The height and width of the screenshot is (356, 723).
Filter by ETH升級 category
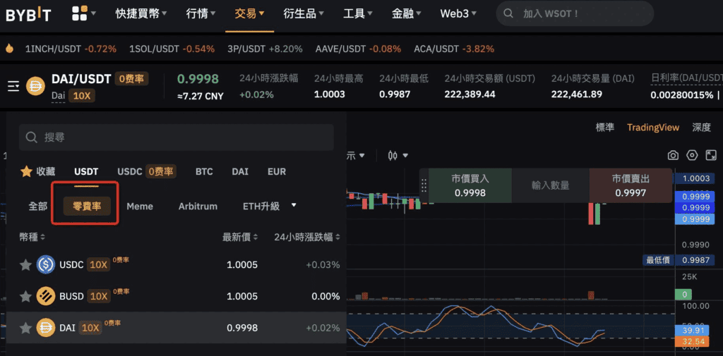pos(261,207)
